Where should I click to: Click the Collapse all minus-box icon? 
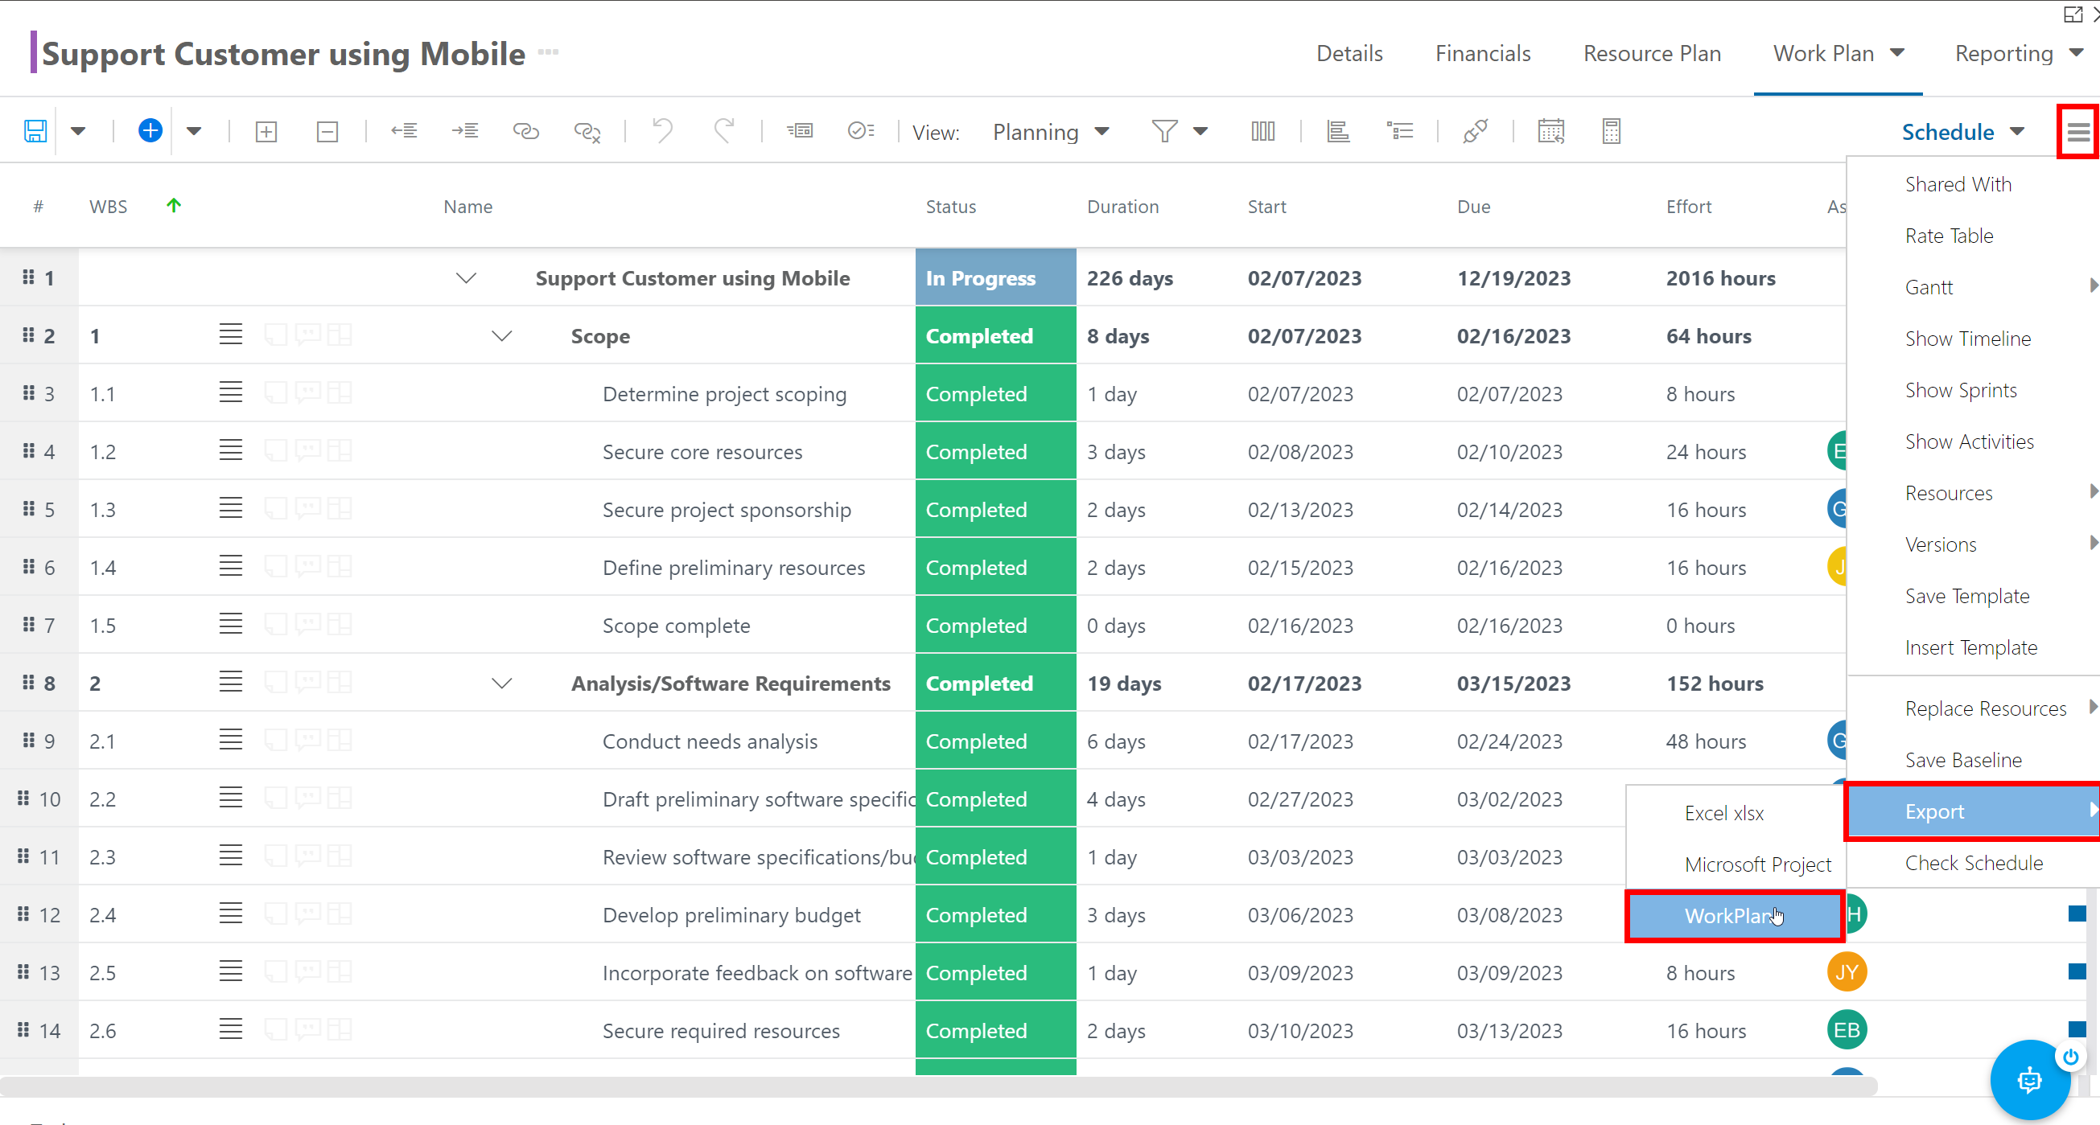pyautogui.click(x=327, y=131)
